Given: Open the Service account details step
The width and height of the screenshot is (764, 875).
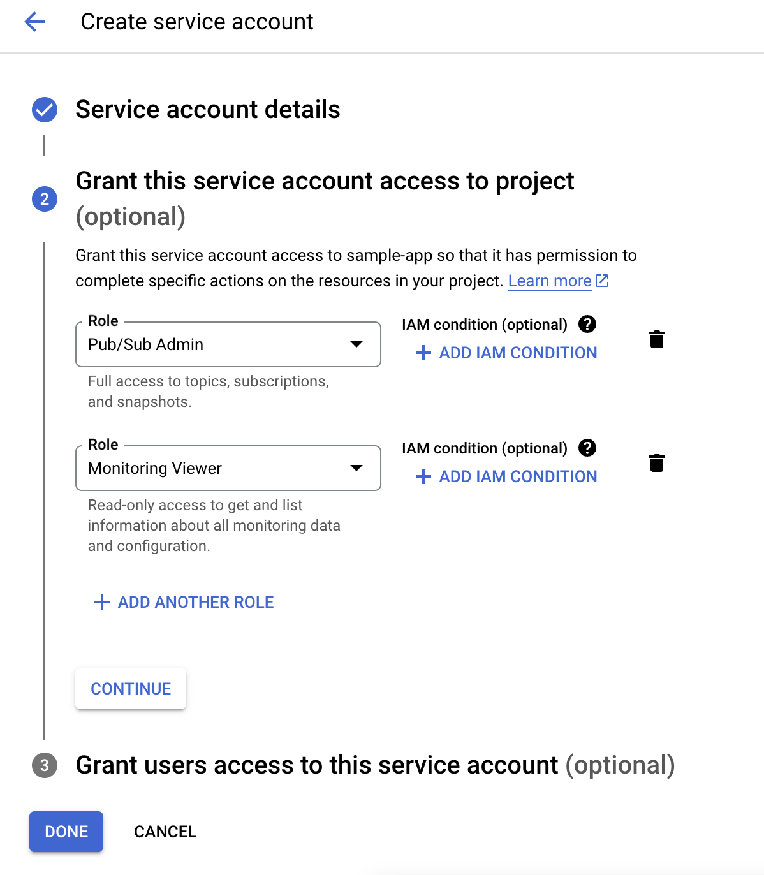Looking at the screenshot, I should [208, 110].
